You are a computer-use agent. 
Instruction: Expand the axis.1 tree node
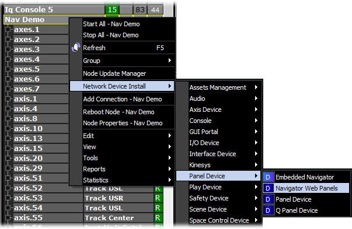[8, 98]
